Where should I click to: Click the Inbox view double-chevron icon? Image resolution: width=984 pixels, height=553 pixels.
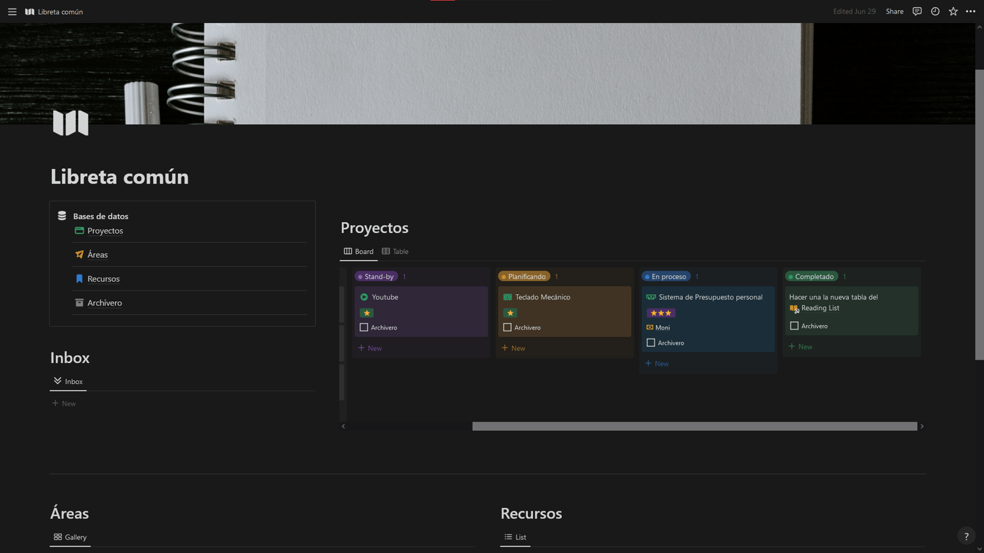[x=58, y=381]
